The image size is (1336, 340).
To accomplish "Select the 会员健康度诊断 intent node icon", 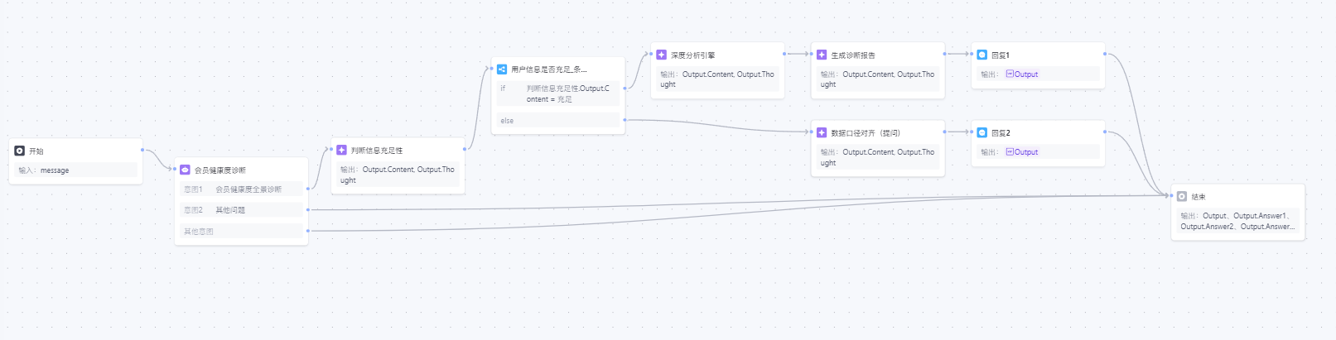I will point(186,170).
